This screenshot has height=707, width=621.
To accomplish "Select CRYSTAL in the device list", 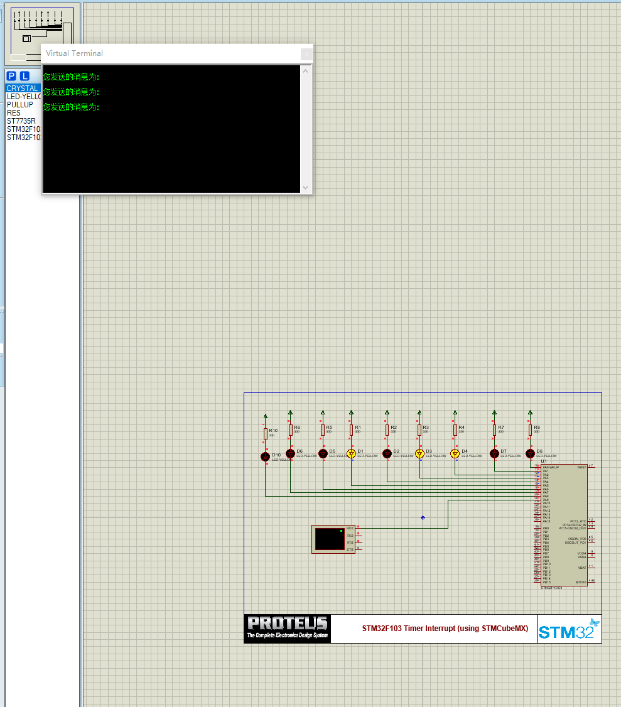I will [23, 89].
